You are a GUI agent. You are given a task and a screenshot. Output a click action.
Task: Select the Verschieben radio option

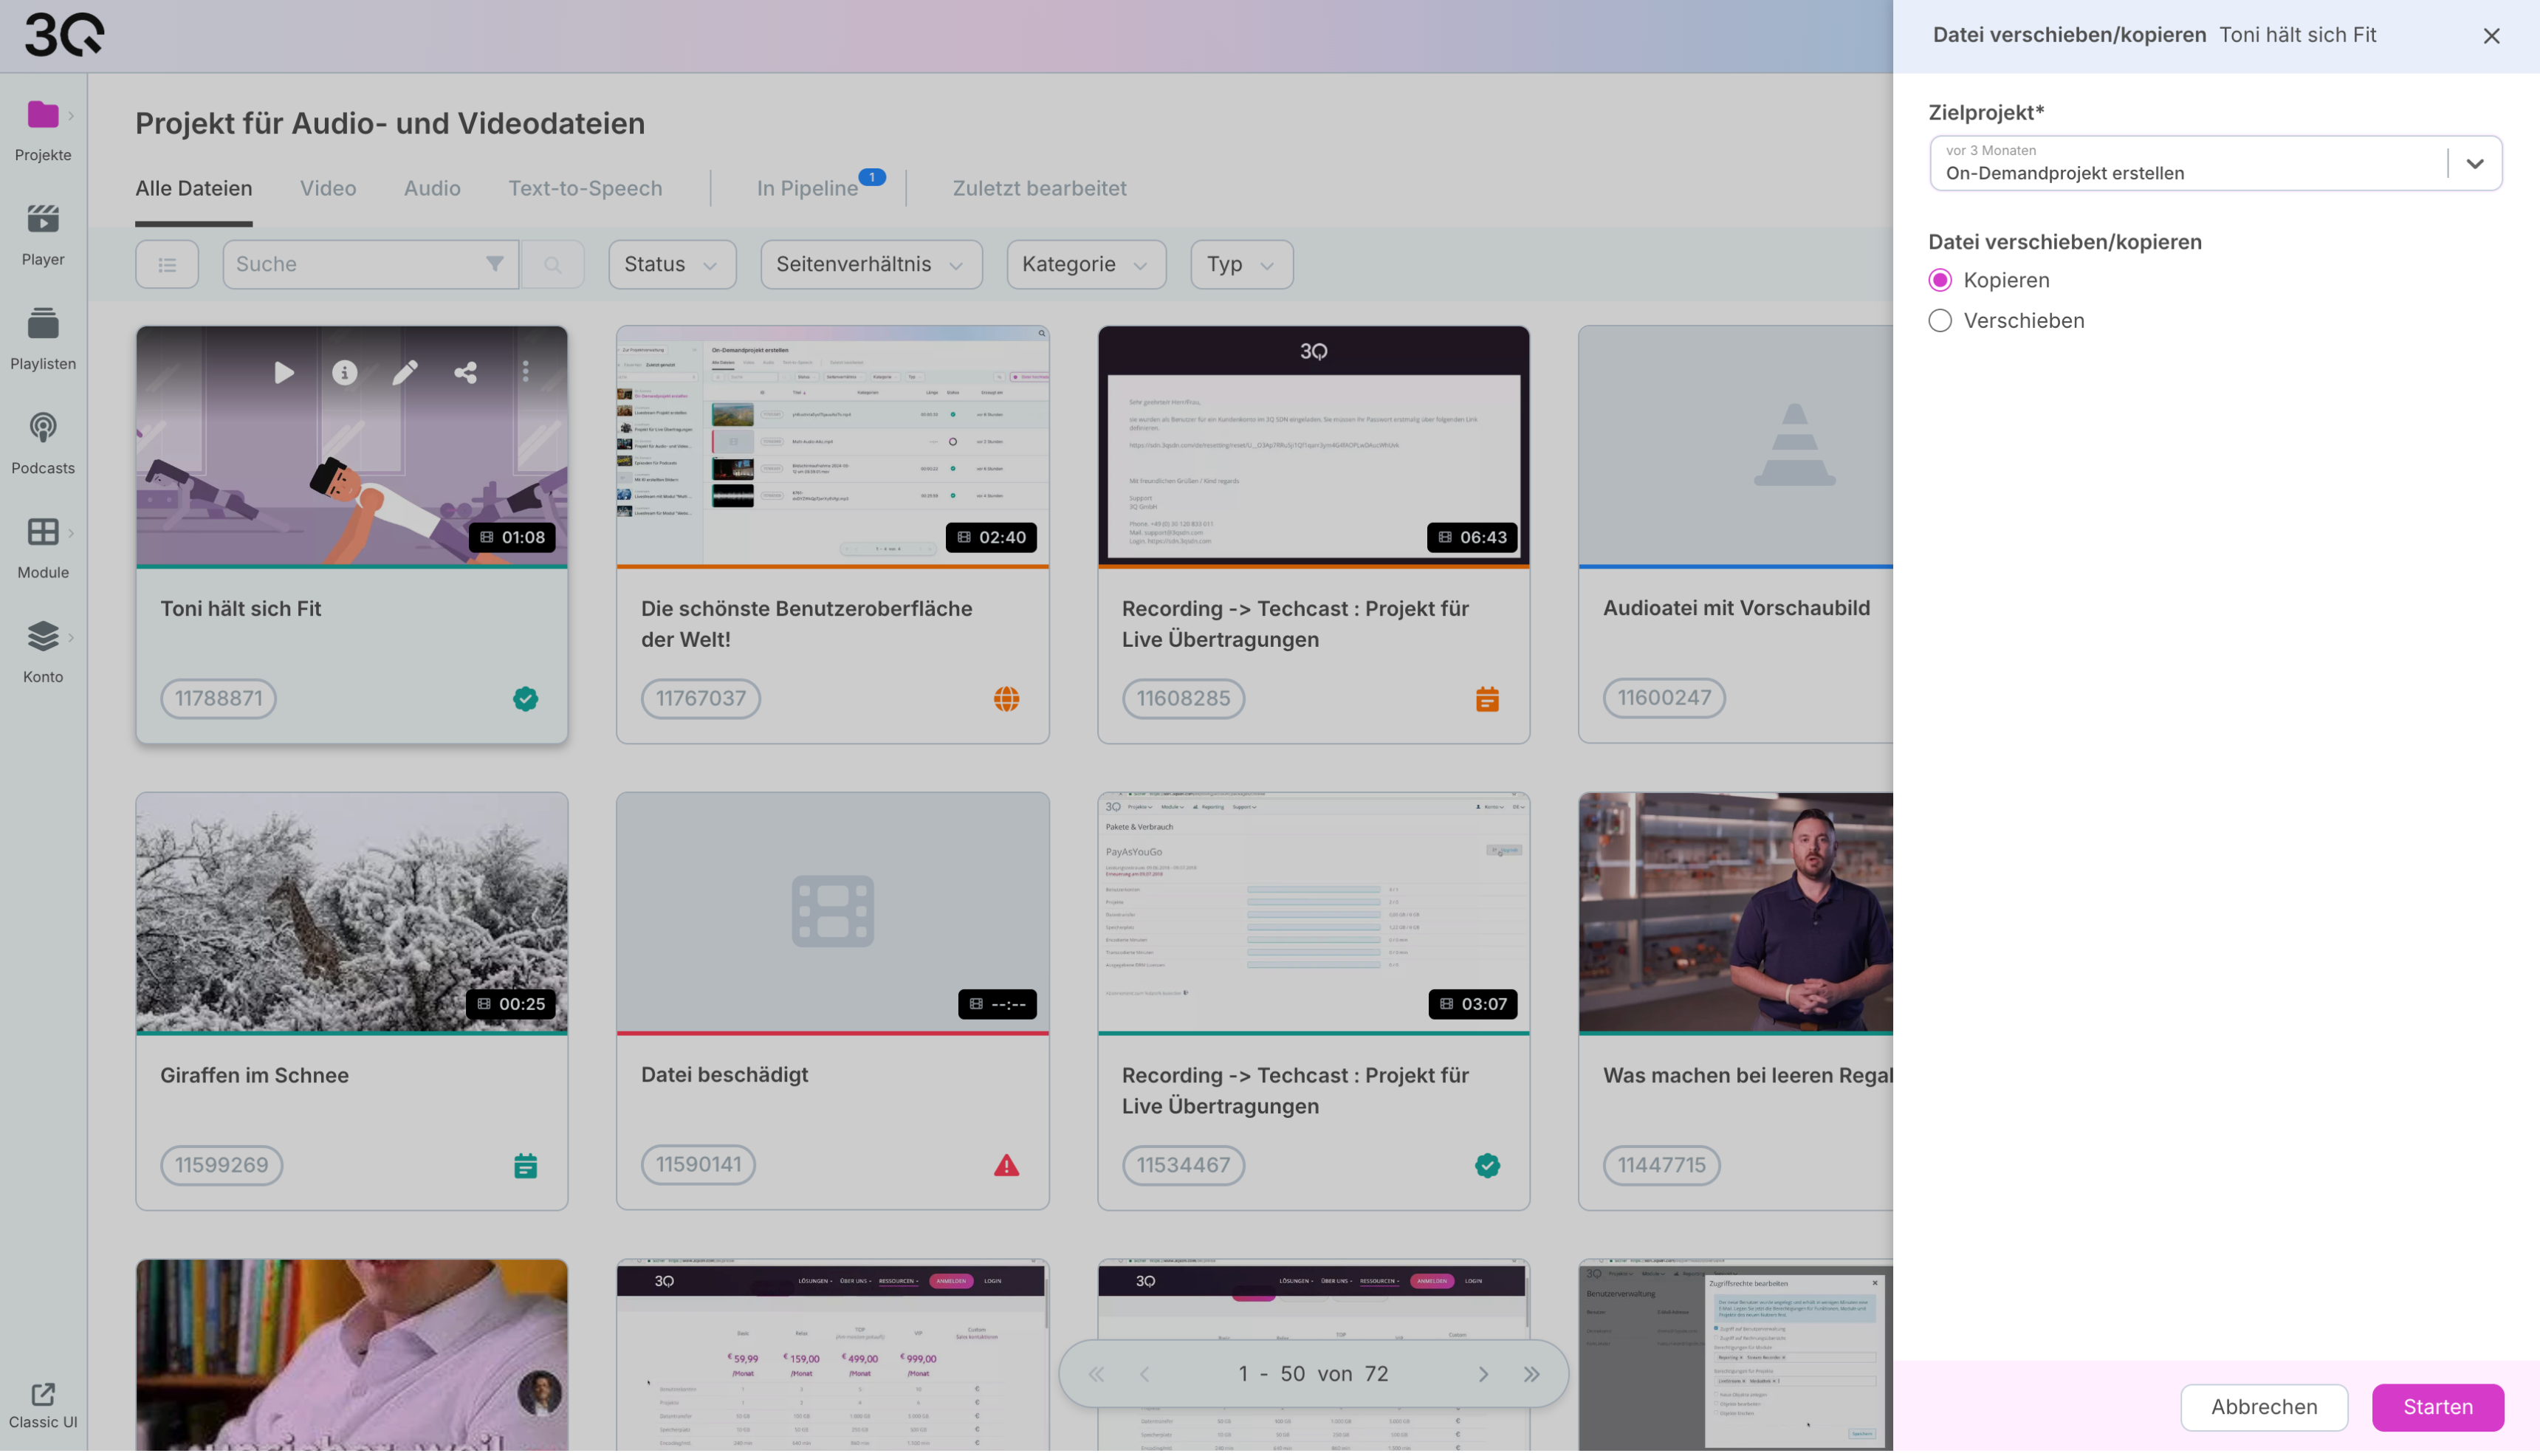pos(1940,321)
